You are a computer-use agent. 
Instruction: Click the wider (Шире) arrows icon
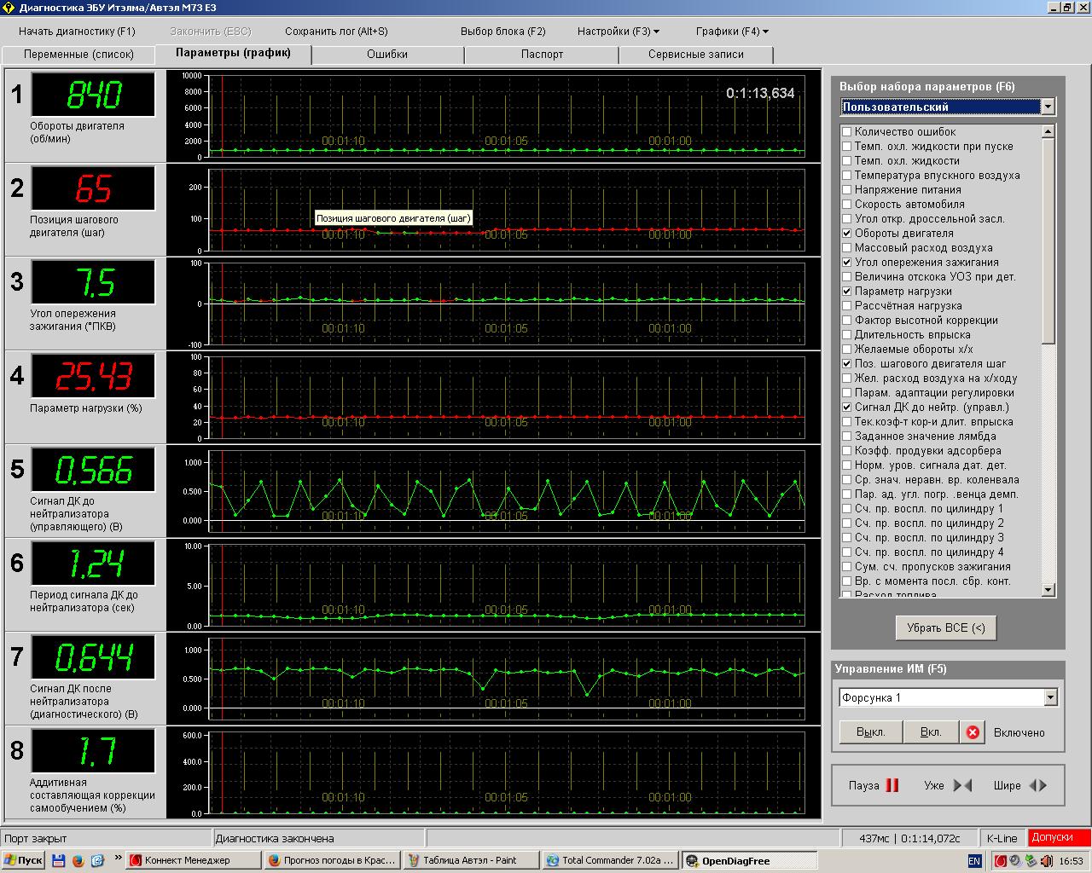click(1037, 785)
